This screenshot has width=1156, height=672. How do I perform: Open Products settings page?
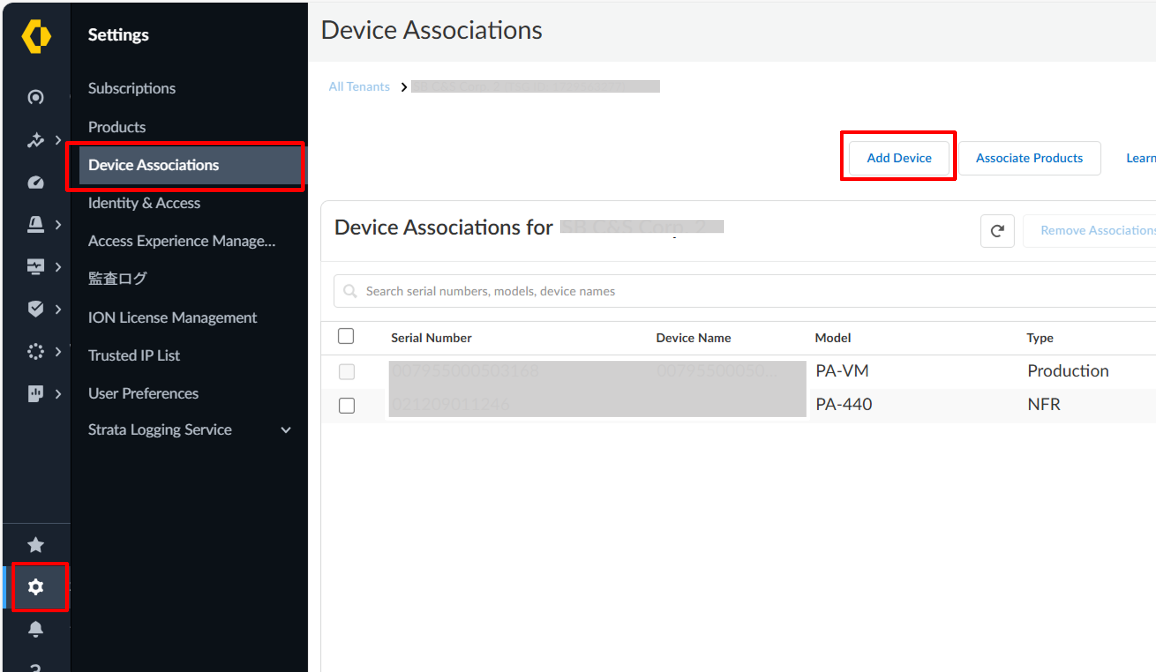point(117,127)
